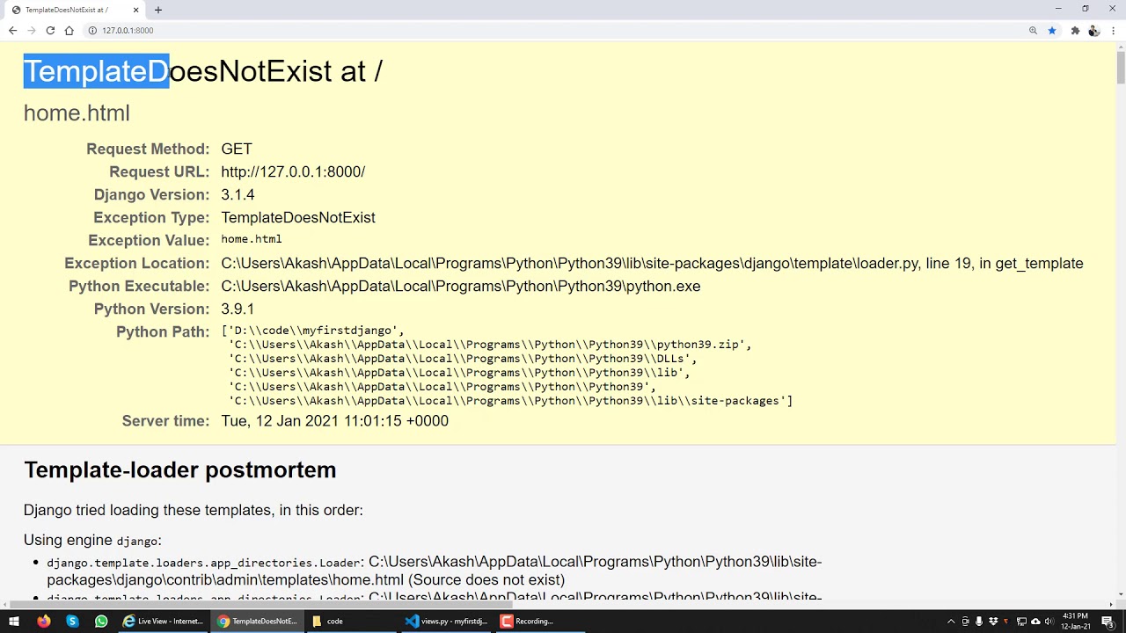Open the code folder in taskbar
Screen dimensions: 1126x633
(352, 622)
